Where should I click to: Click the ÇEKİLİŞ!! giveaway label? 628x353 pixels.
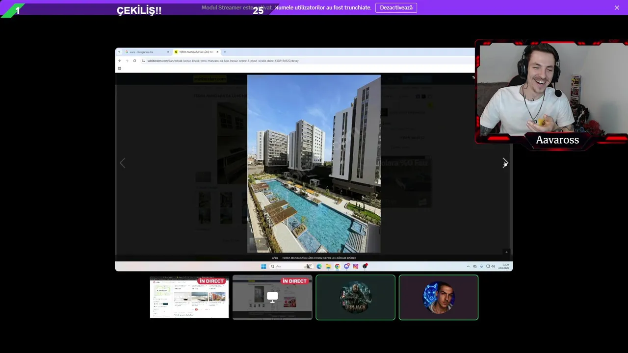(x=139, y=10)
